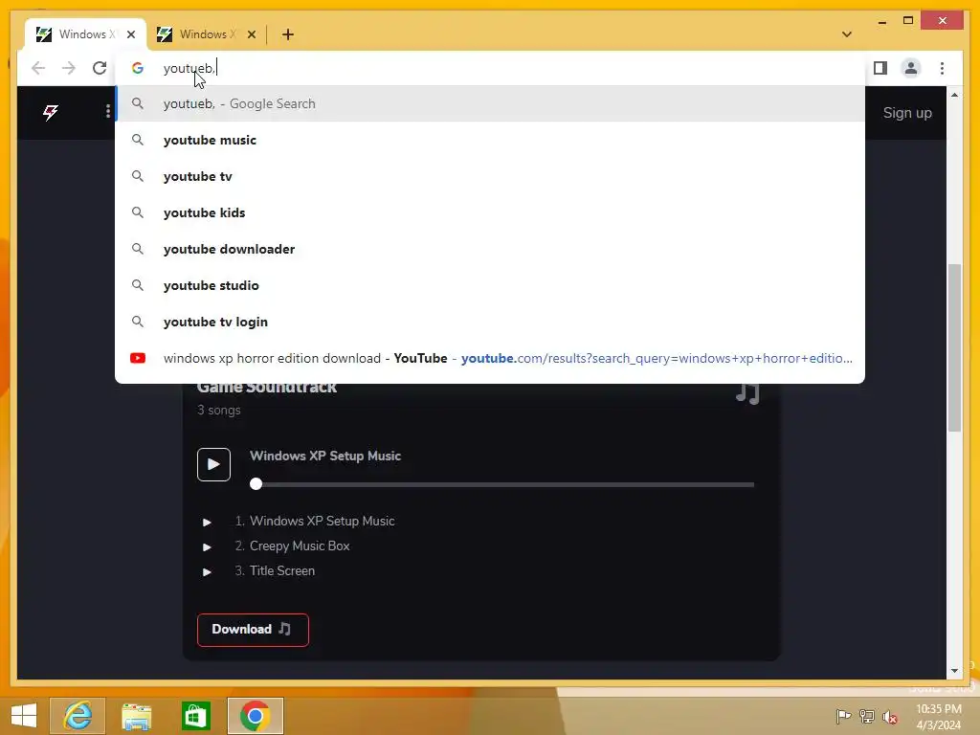Switch to the second Windows X tab
Screen dimensions: 980x735
pyautogui.click(x=207, y=34)
